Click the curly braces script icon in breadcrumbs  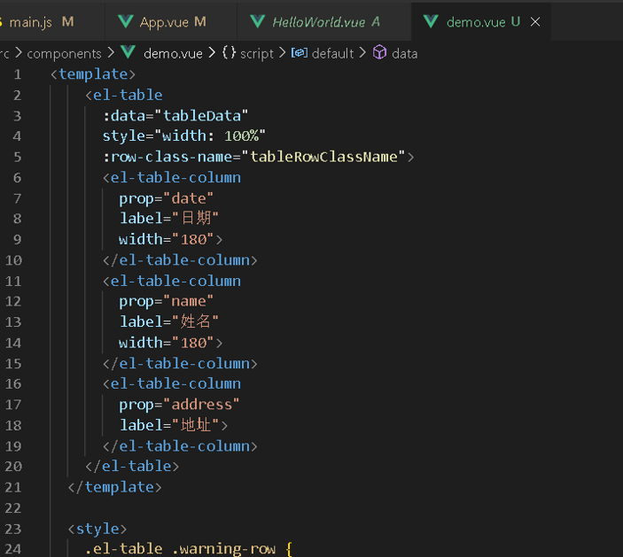click(229, 53)
